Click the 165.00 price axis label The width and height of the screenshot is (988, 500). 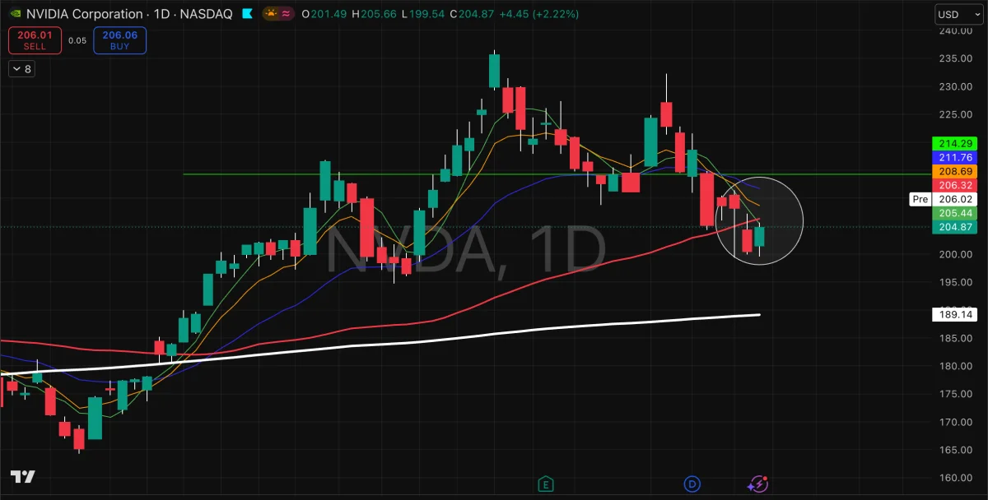(956, 450)
